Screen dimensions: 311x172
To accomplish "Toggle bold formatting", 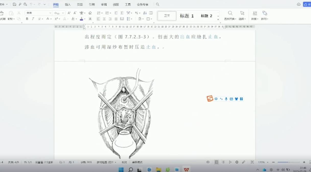I will coord(27,19).
